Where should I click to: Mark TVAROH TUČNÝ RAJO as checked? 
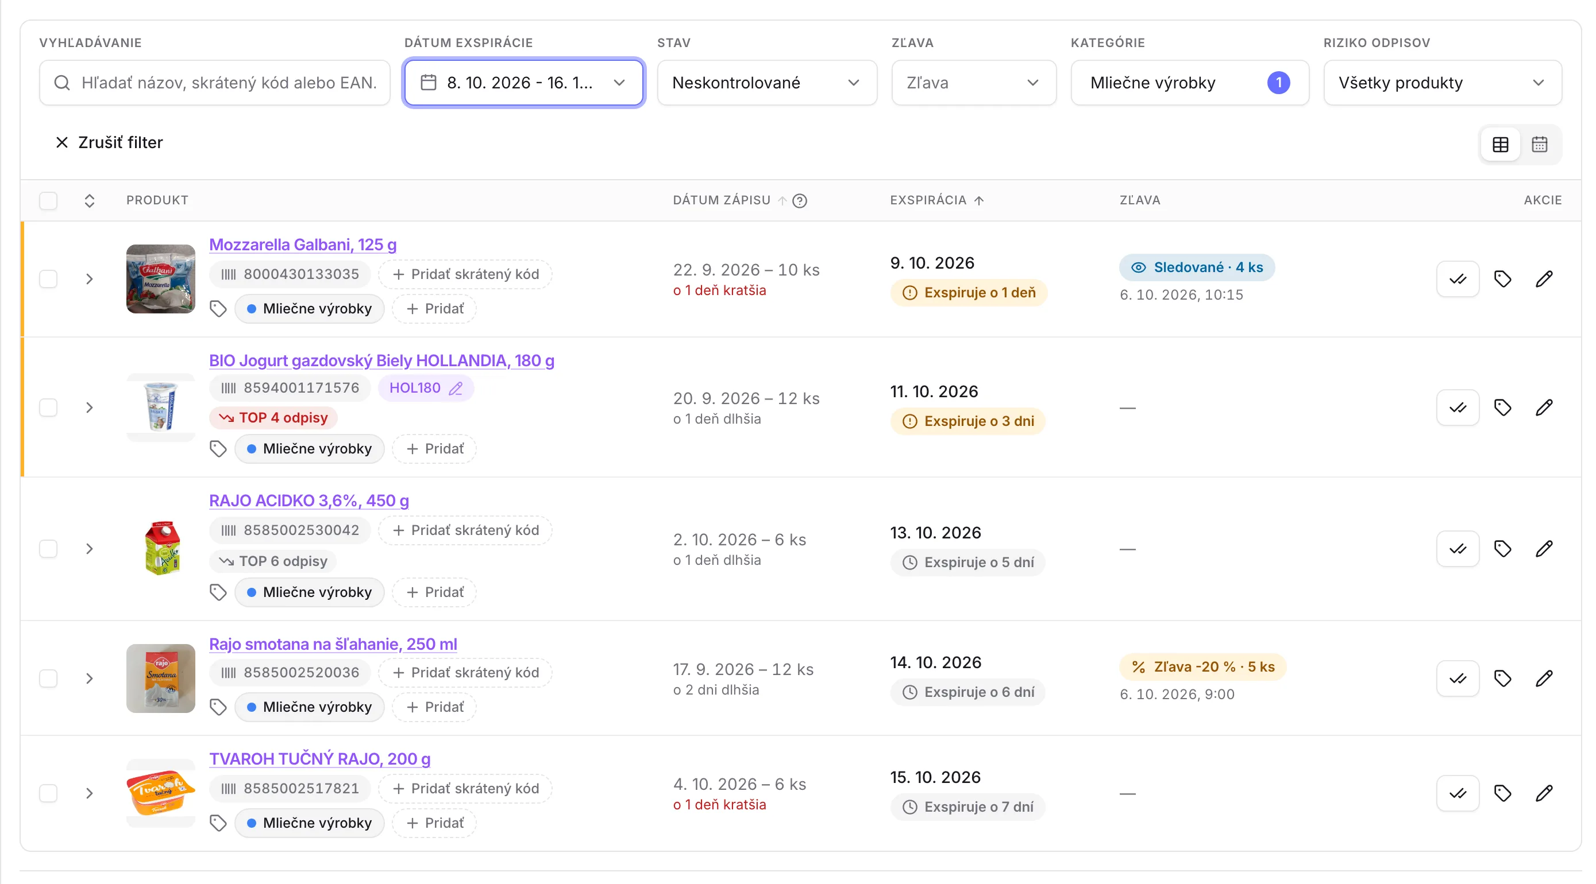pos(1457,793)
